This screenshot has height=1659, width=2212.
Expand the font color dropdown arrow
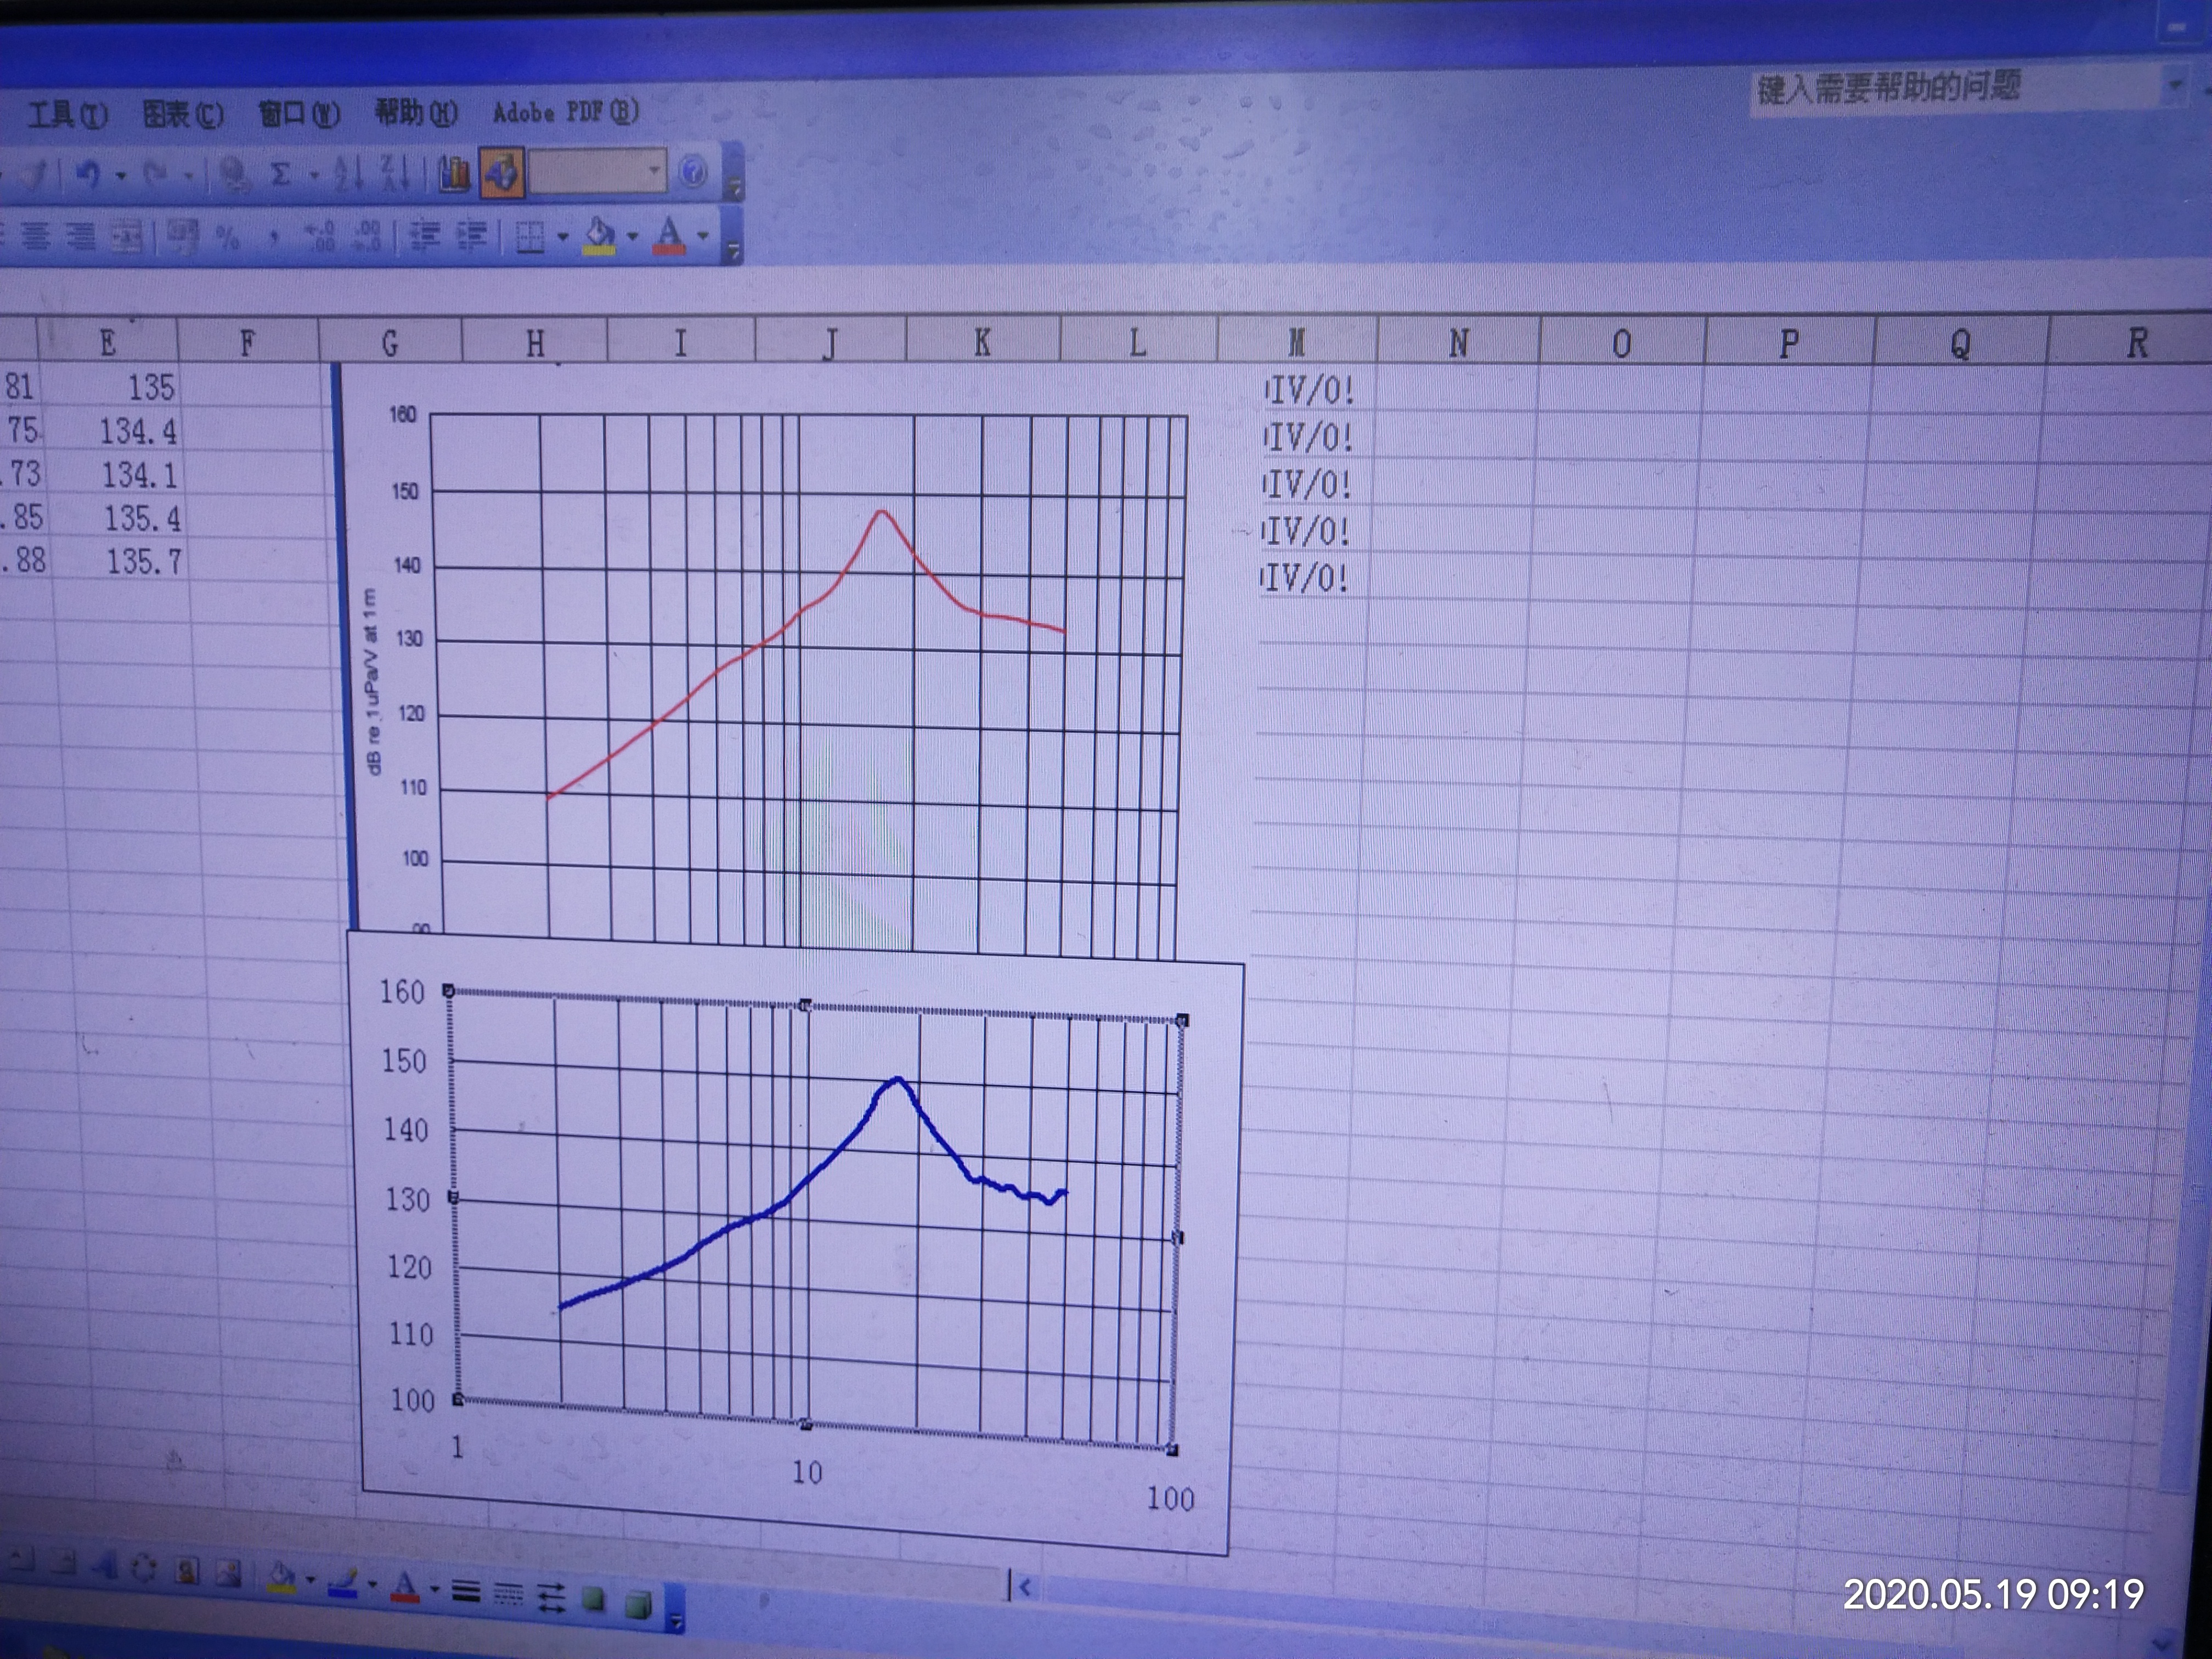point(703,237)
